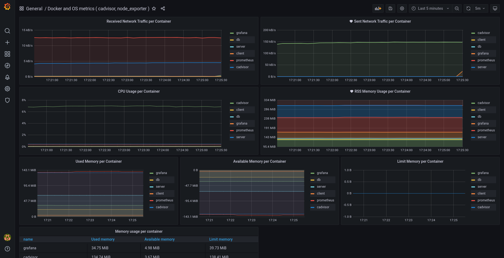
Task: Open the Help question mark icon
Action: 7,249
